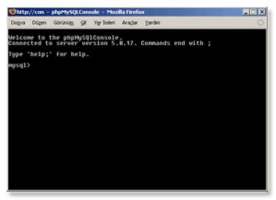Image resolution: width=276 pixels, height=200 pixels.
Task: Click the Connected to server version line
Action: click(x=109, y=43)
